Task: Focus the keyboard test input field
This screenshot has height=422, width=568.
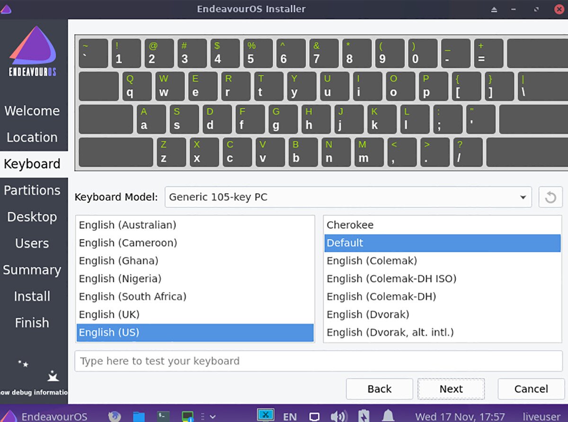Action: coord(318,361)
